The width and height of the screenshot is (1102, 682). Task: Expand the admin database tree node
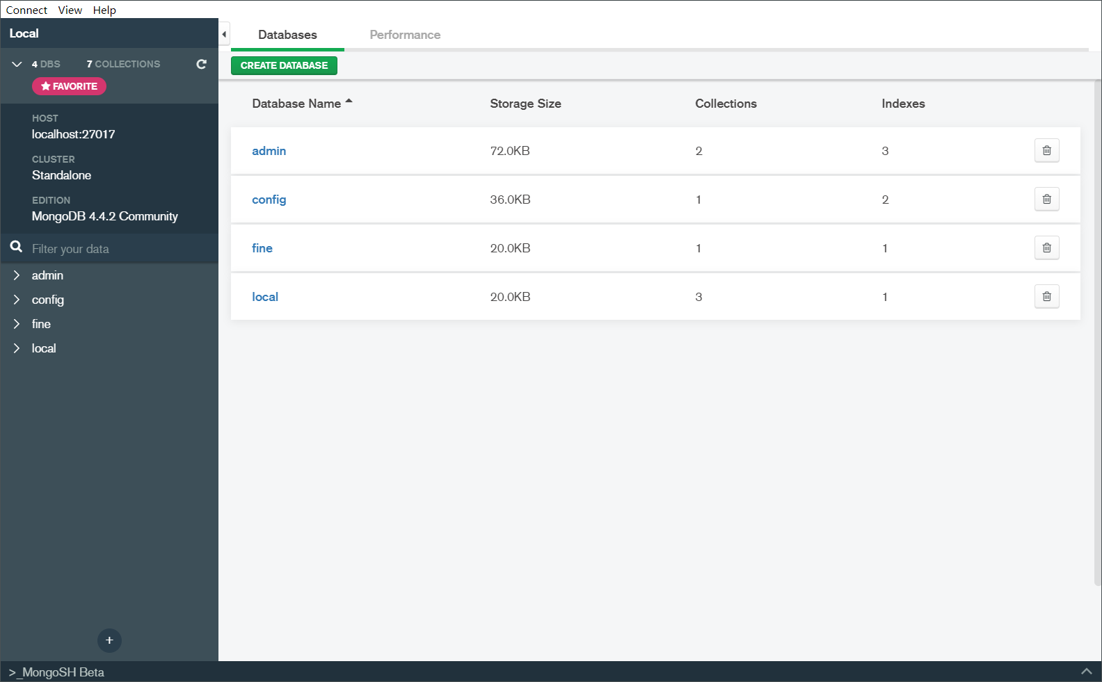click(17, 275)
